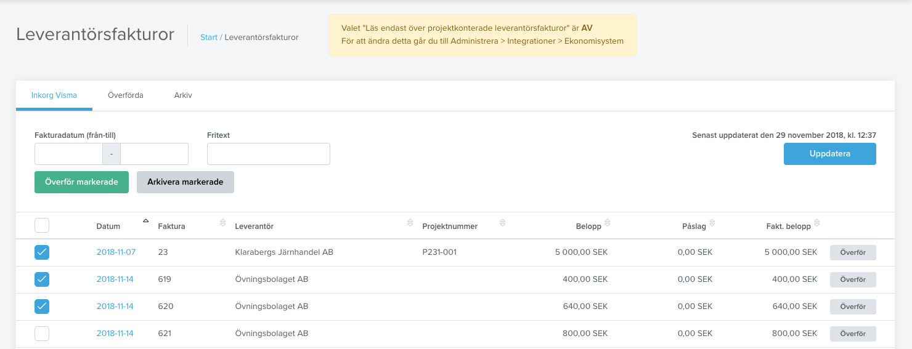Viewport: 912px width, 349px height.
Task: Select the Inkorg Visma tab
Action: pos(54,95)
